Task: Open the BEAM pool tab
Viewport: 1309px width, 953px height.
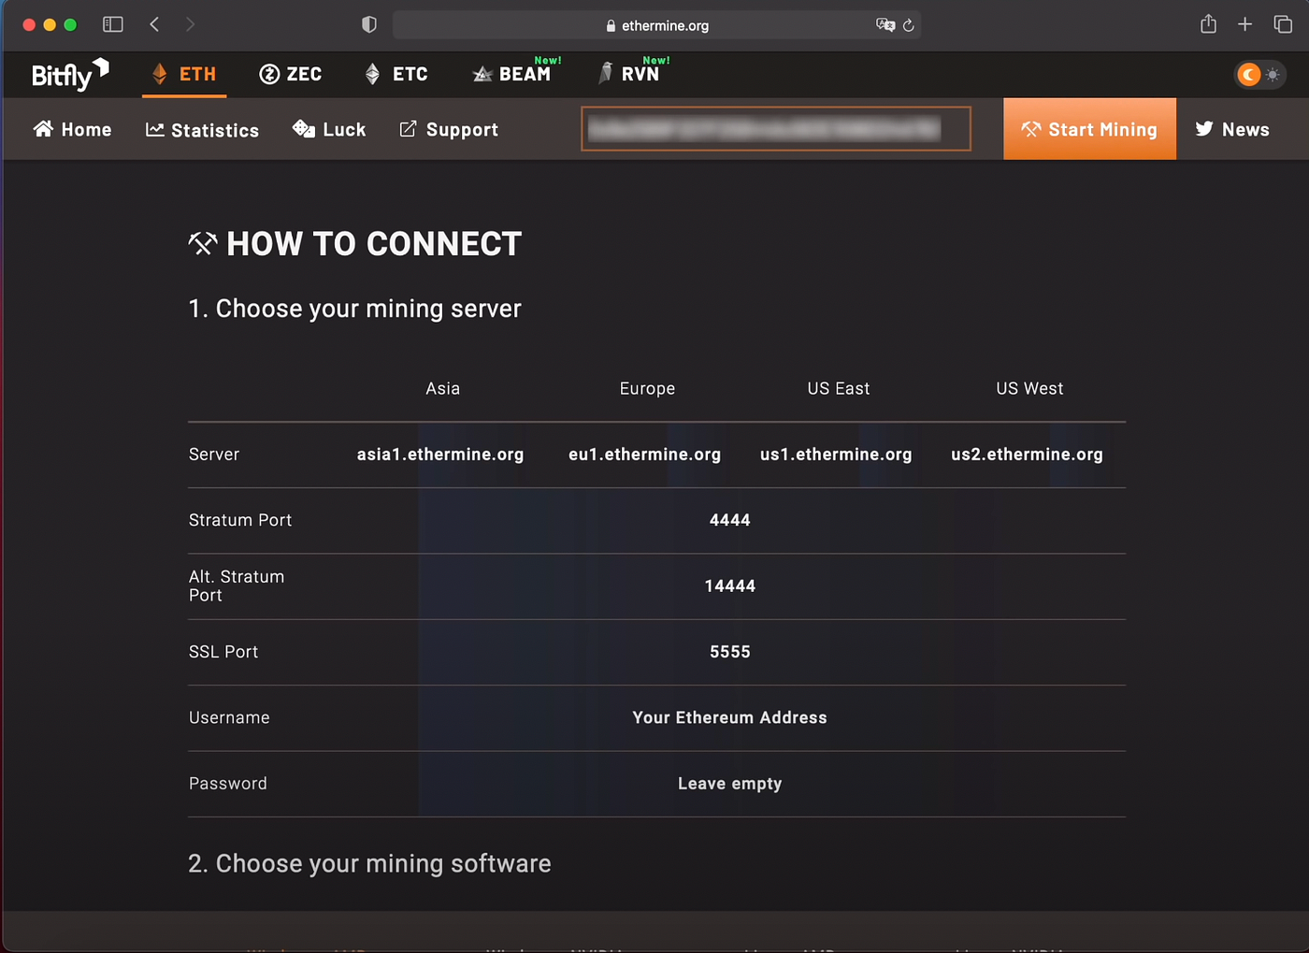Action: (x=516, y=72)
